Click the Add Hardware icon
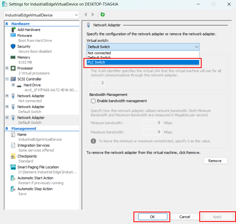Screen dimensions: 236x224 [x=13, y=30]
